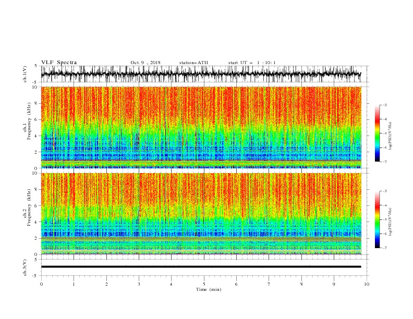
Task: Click the "-5" tick on ch.3 voltage axis
Action: pos(35,276)
